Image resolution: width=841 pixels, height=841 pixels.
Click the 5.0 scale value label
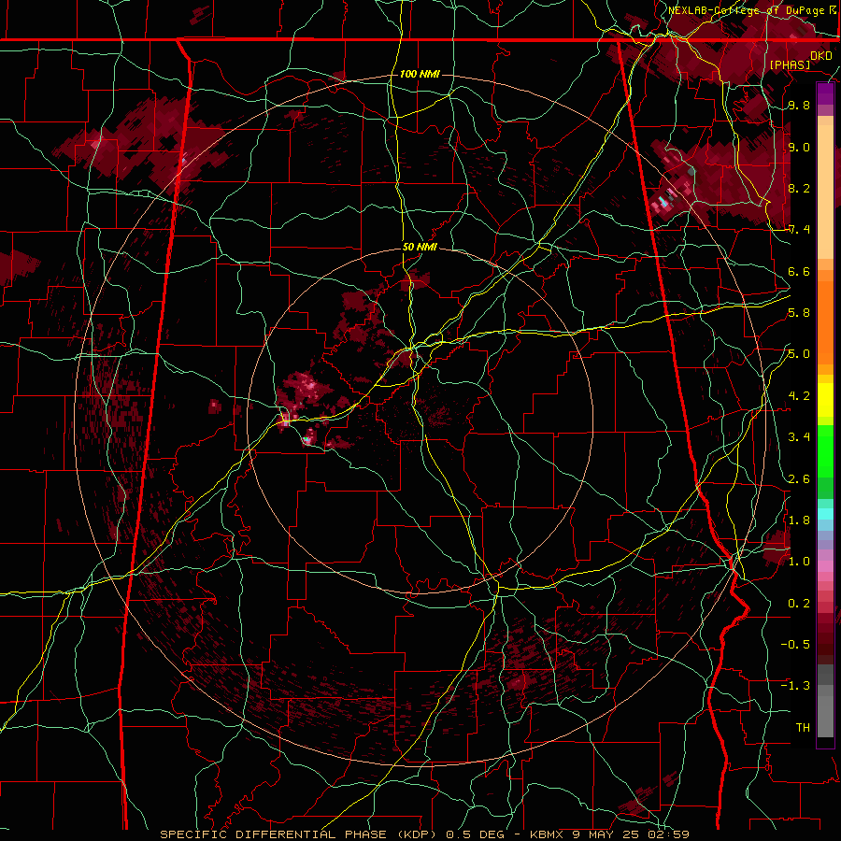[799, 354]
